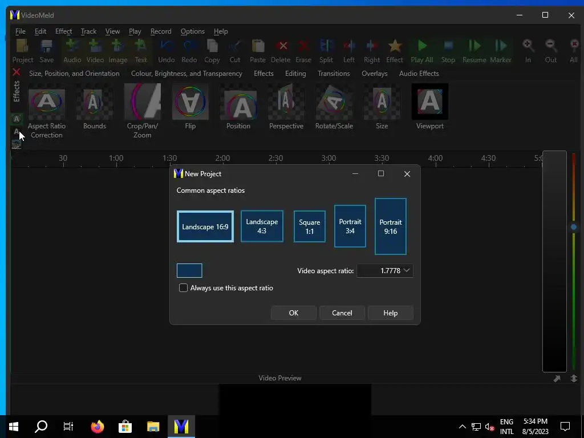Click the Play All button
Viewport: 584px width, 438px height.
421,51
